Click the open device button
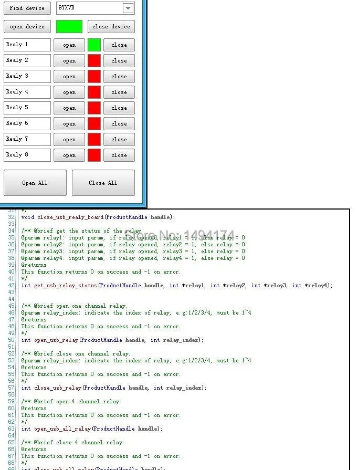 27,27
